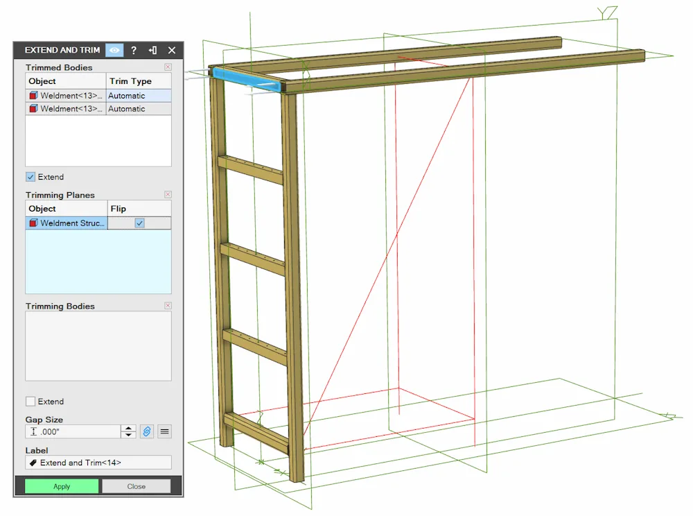Click the dimension icon inside Gap Size field
693x516 pixels.
tap(33, 431)
